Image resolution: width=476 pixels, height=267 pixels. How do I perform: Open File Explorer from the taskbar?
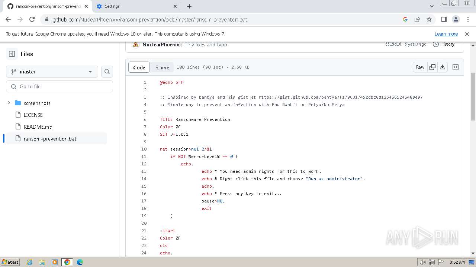tap(42, 262)
